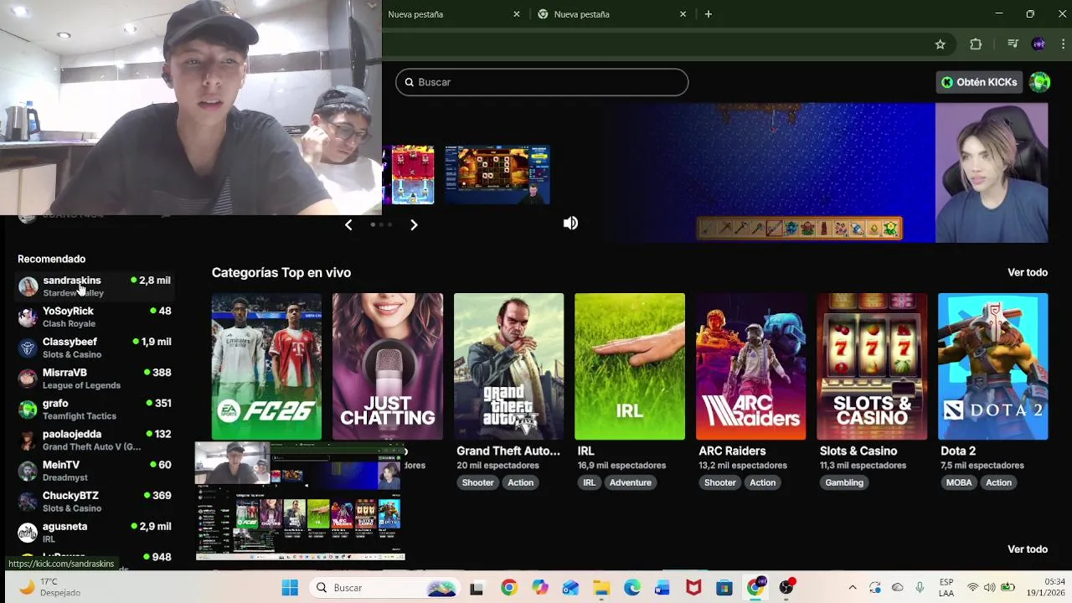Click the ChuckyBTZ channel avatar

click(28, 502)
